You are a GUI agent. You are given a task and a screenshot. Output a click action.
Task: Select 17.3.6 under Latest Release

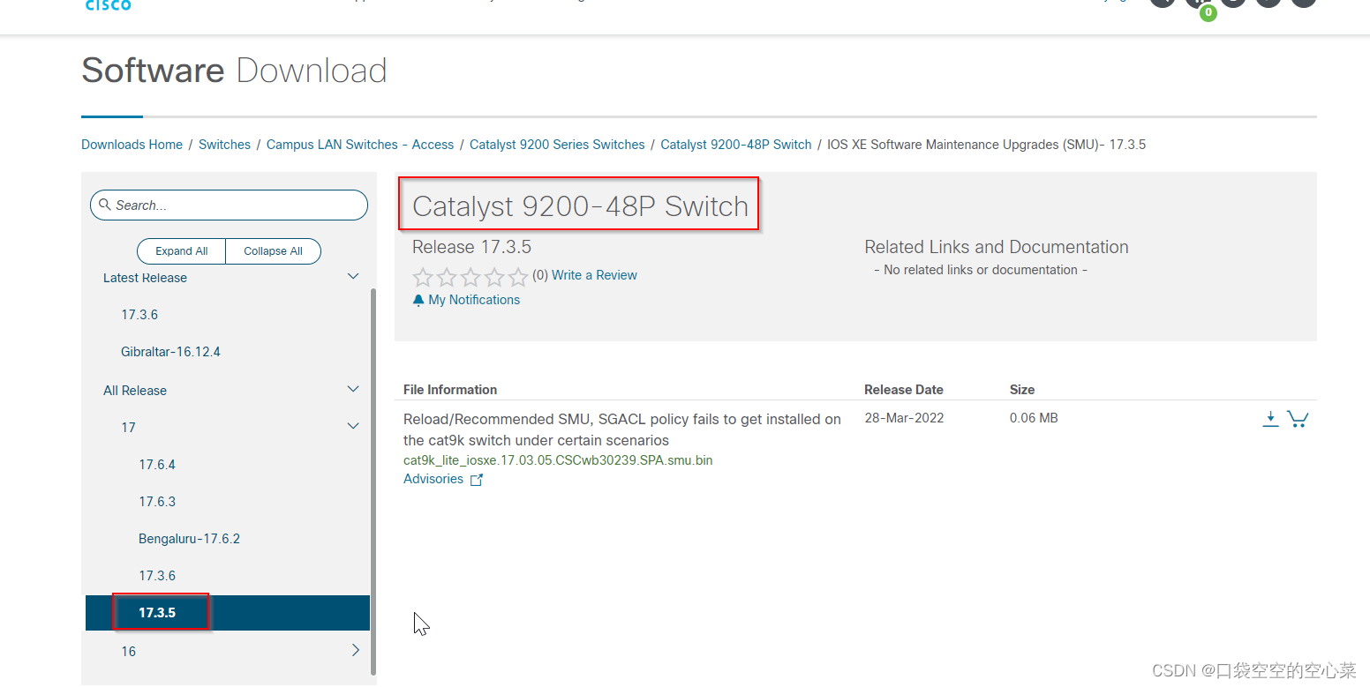139,315
